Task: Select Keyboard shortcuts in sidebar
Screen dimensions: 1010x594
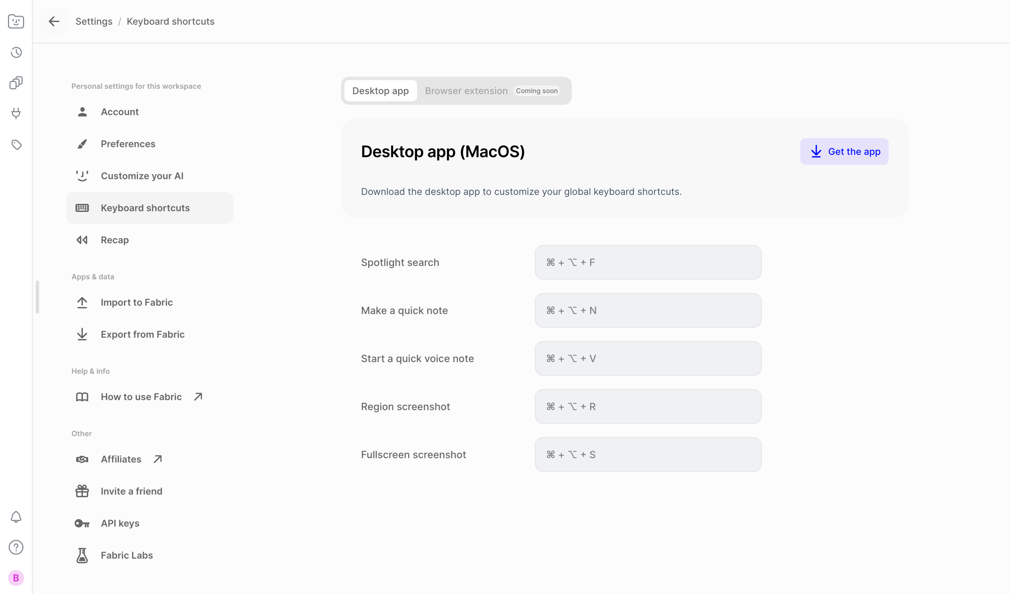Action: 149,208
